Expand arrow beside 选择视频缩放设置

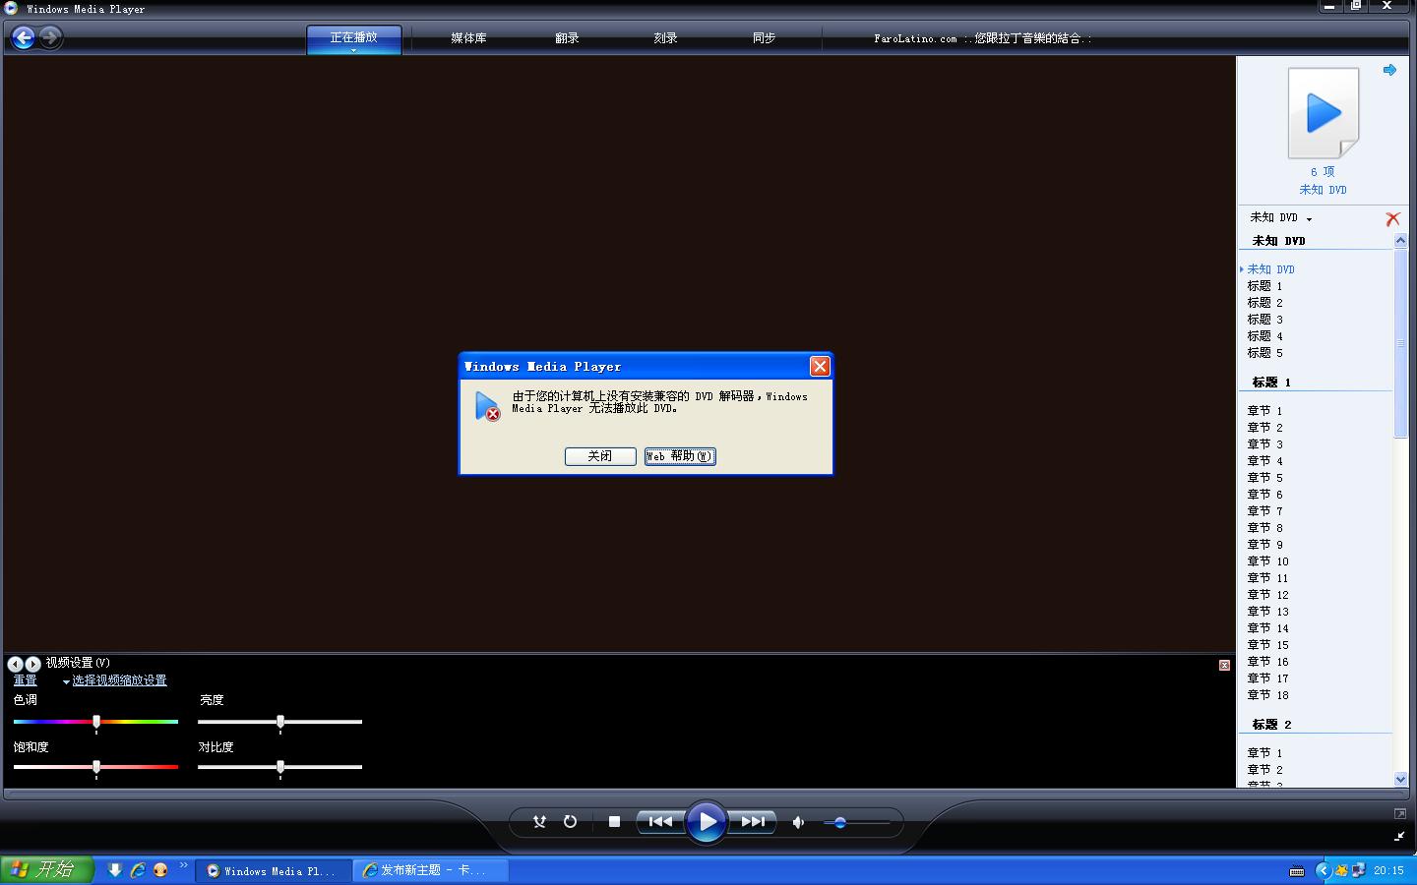coord(66,681)
